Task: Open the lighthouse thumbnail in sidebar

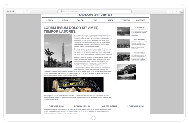Action: [123, 31]
